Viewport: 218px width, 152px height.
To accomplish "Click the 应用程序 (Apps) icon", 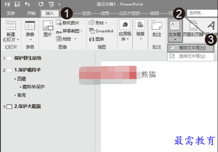I will (x=125, y=25).
